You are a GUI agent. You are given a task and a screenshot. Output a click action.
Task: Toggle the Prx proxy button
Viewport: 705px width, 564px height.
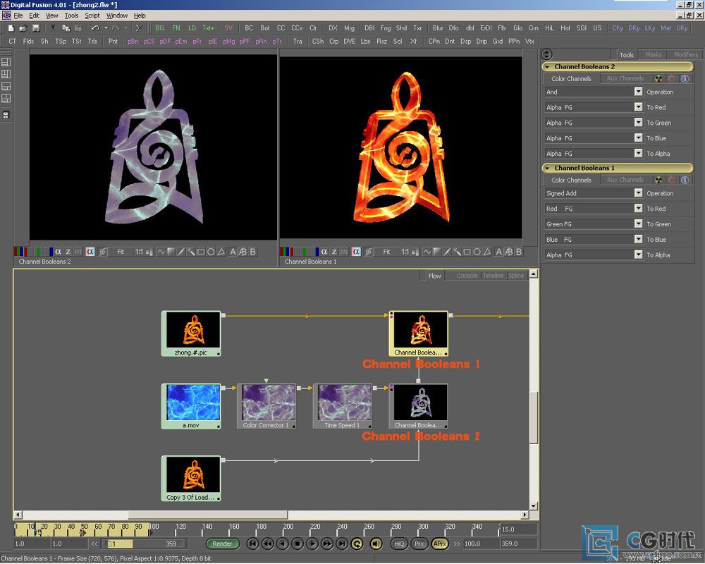coord(419,544)
